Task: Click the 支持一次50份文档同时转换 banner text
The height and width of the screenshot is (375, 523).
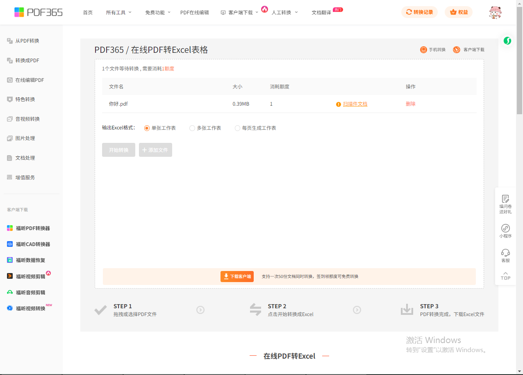Action: click(310, 277)
